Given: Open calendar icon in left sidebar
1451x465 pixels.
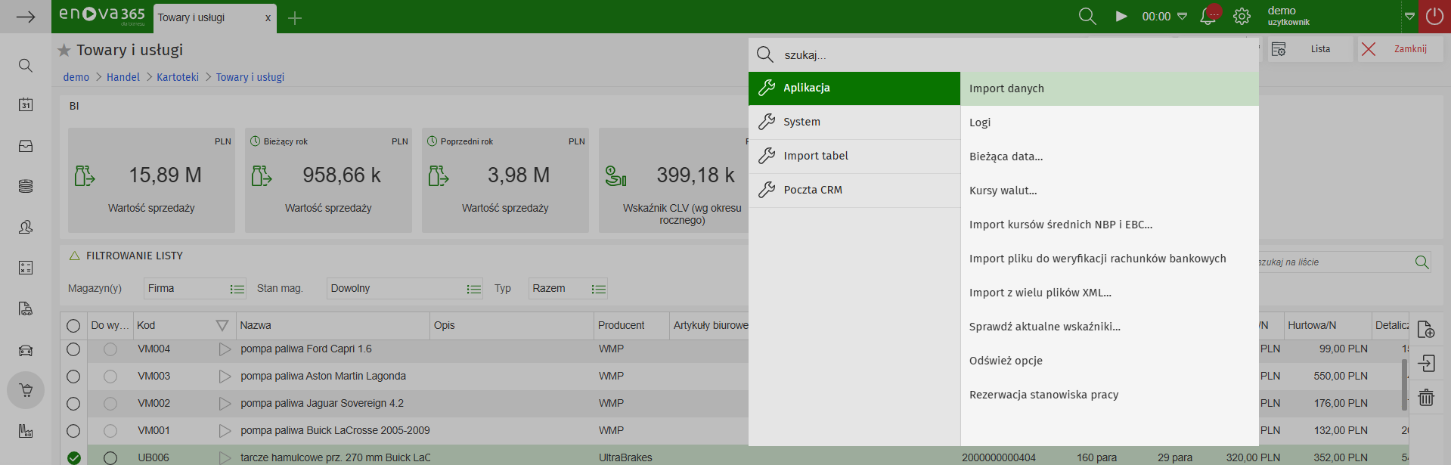Looking at the screenshot, I should point(26,105).
